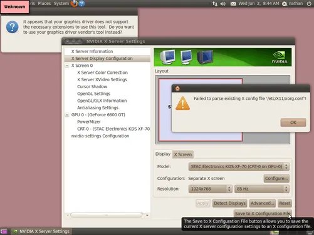Show desktop icon in bottom panel
Viewport: 314px width, 235px height.
(3, 231)
